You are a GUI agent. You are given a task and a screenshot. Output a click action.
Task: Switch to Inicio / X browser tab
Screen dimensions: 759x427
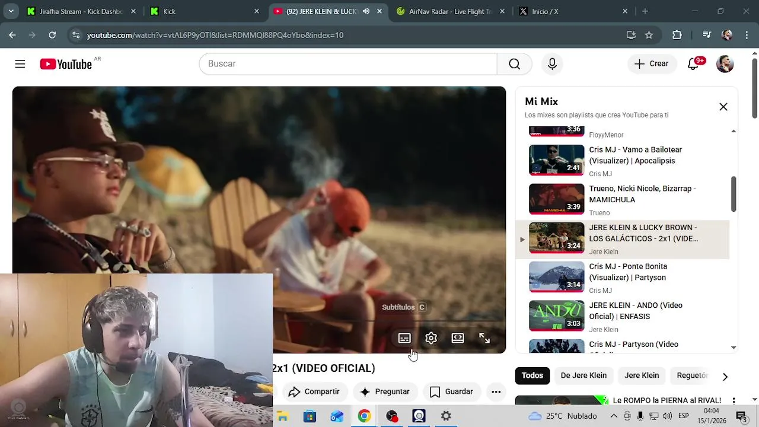point(573,11)
